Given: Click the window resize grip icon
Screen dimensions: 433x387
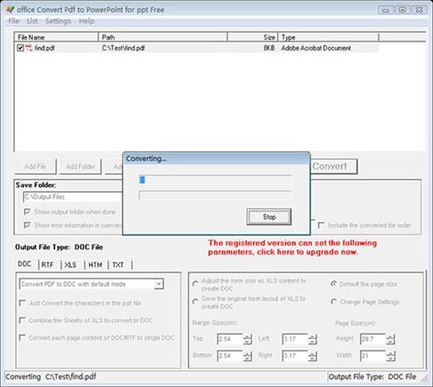Looking at the screenshot, I should [x=424, y=378].
